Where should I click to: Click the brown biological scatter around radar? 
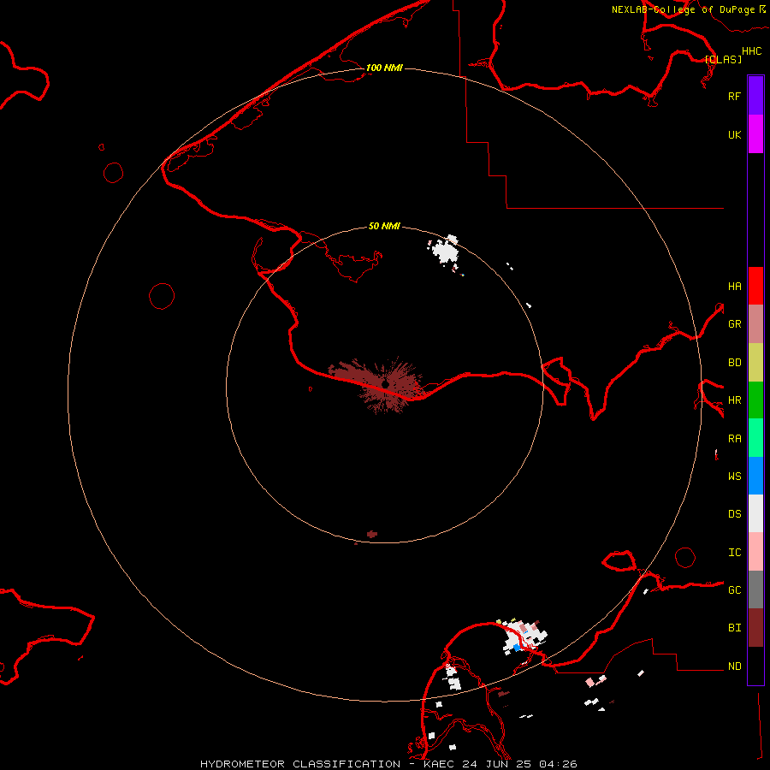[378, 384]
